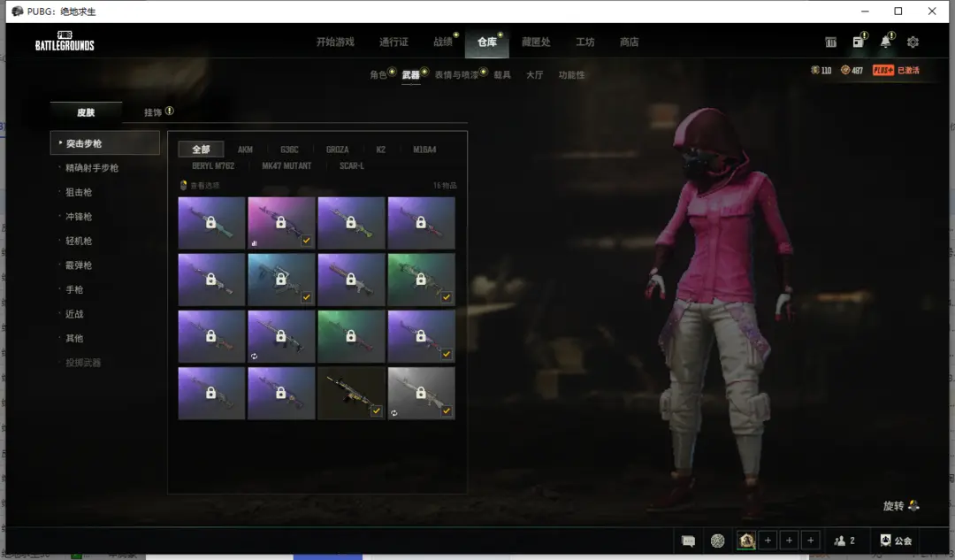Open the friends list icon showing 2
The image size is (955, 560).
click(x=840, y=541)
